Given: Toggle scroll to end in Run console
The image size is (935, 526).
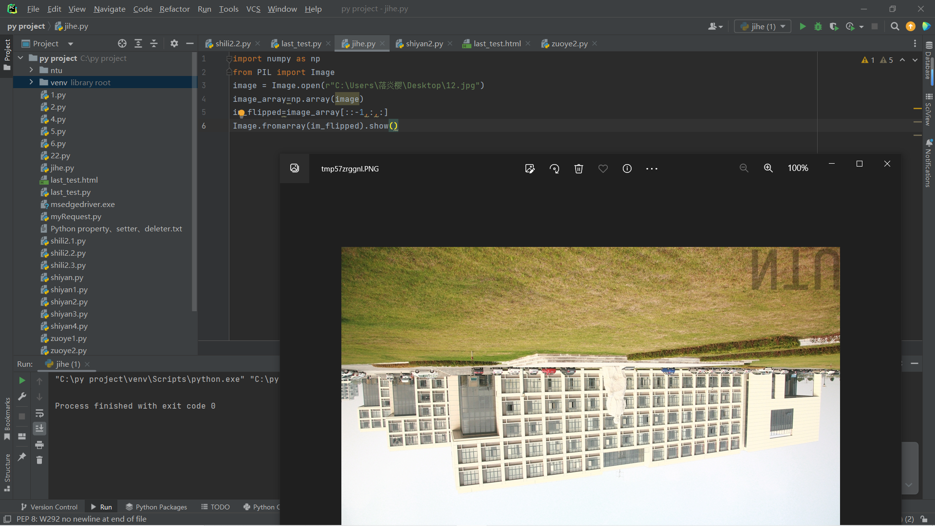Looking at the screenshot, I should point(39,429).
